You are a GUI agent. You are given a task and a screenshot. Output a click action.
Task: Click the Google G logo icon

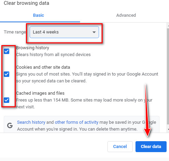[10, 125]
